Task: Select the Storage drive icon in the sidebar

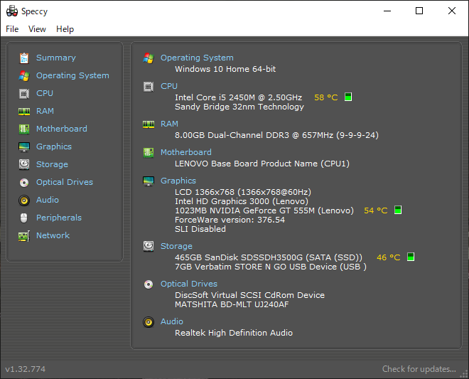Action: pos(24,164)
